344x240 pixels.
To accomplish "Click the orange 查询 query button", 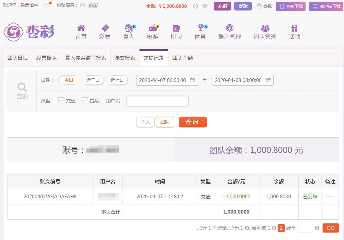I will (193, 122).
